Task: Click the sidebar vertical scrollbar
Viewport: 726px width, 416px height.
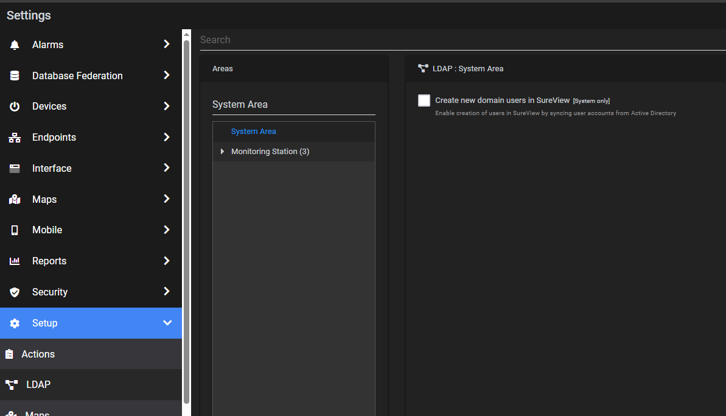Action: 186,219
